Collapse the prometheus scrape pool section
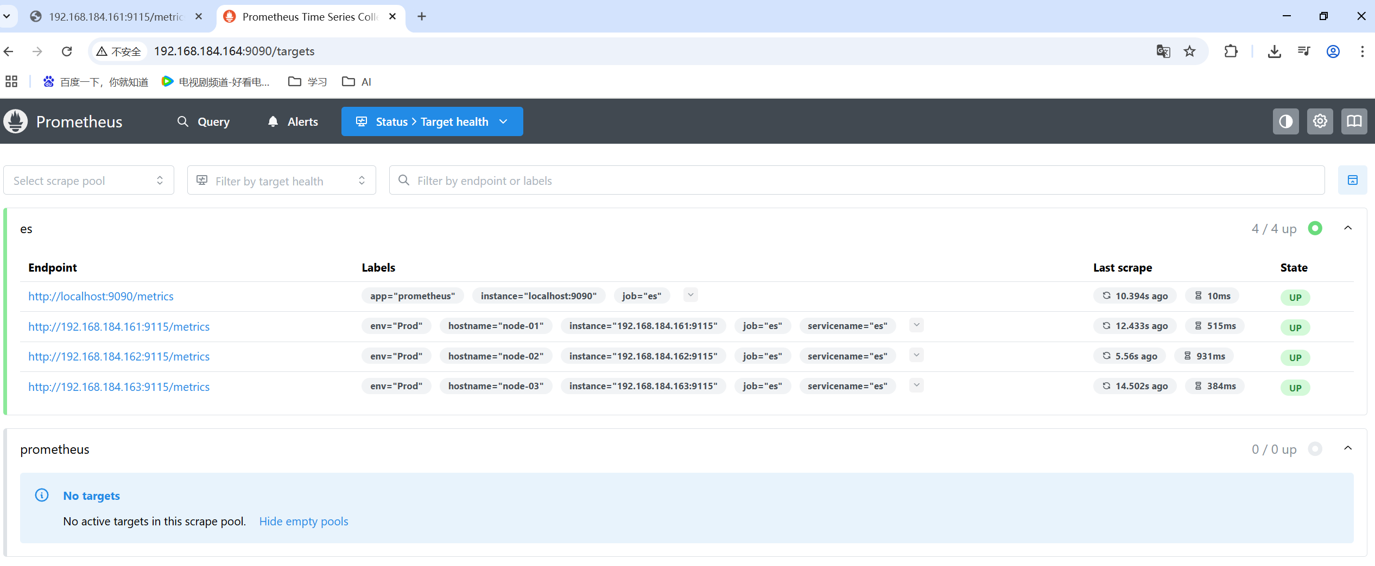Viewport: 1375px width, 566px height. [1347, 448]
